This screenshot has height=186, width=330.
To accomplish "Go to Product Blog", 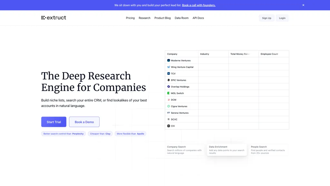I will (162, 18).
